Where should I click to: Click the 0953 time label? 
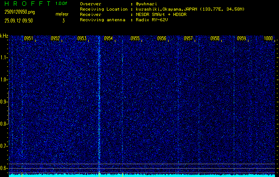[x=82, y=38]
